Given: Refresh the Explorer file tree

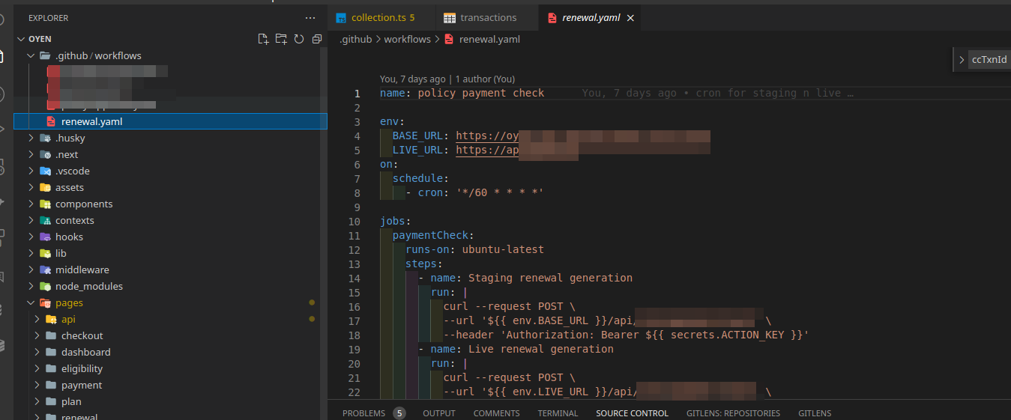Looking at the screenshot, I should [299, 39].
